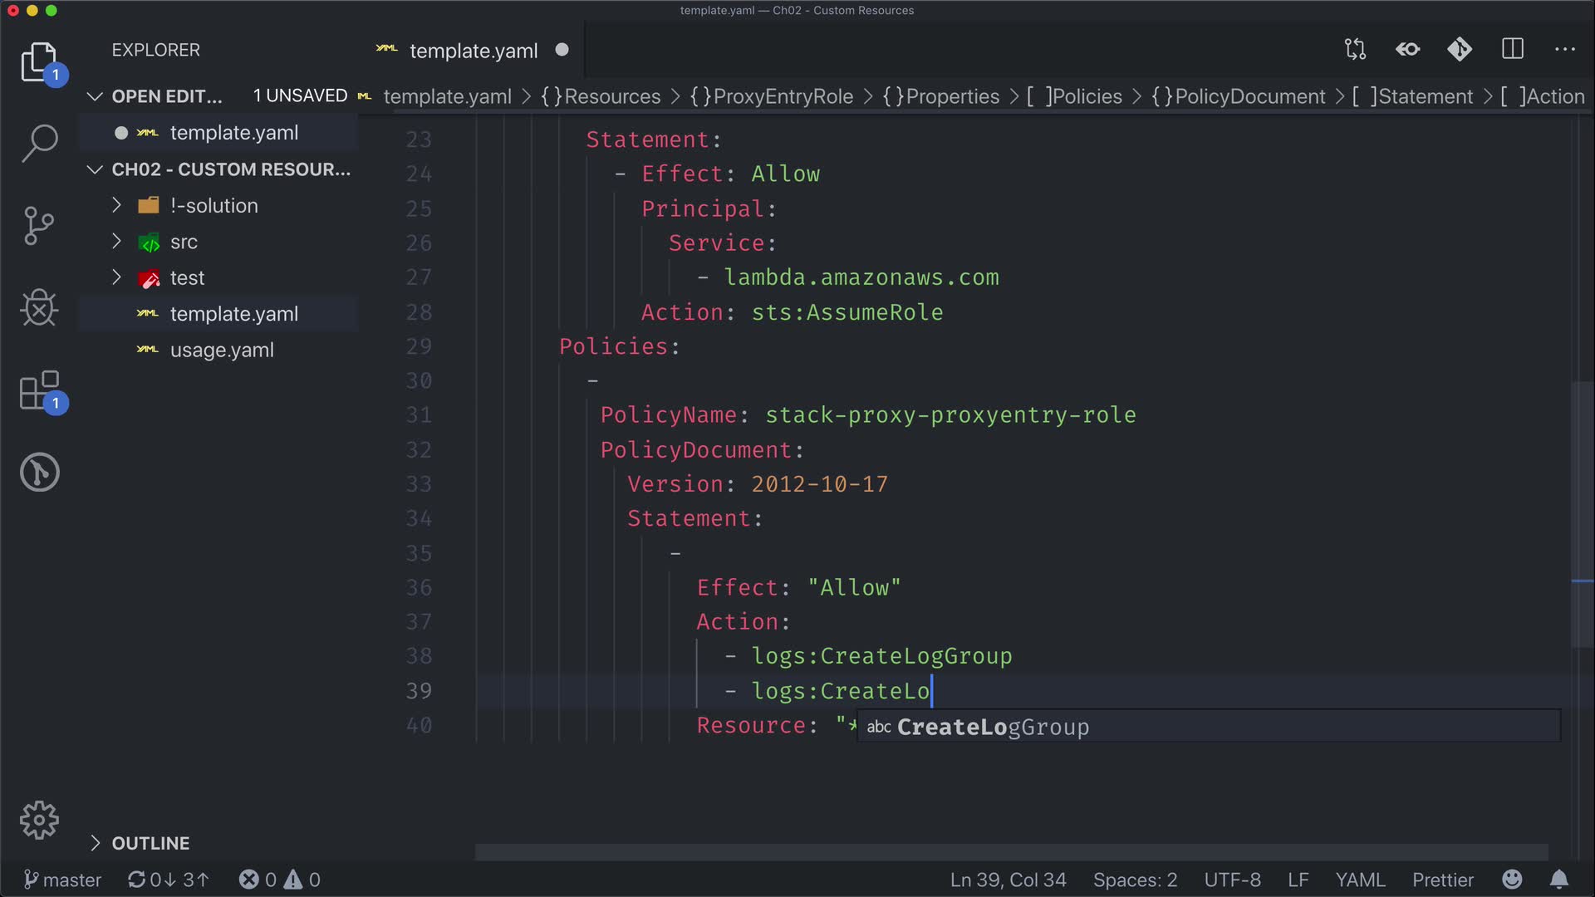Open the Run and Debug view
1595x897 pixels.
(x=39, y=308)
